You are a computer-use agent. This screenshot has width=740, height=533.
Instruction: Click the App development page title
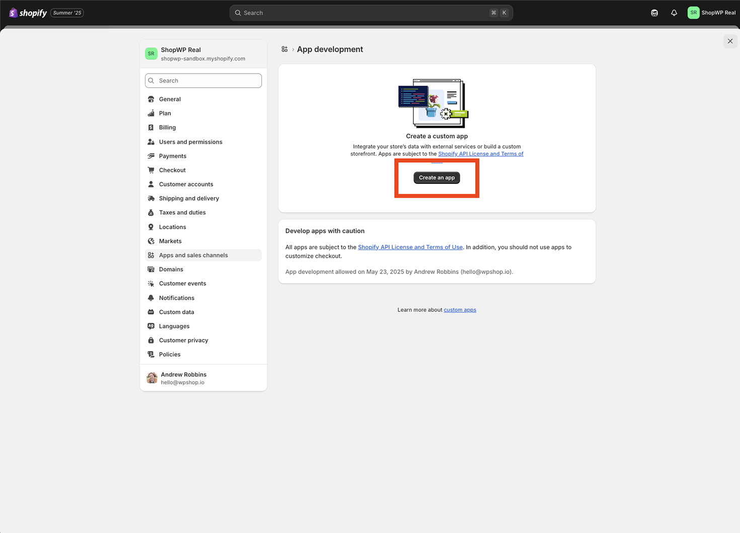[x=330, y=49]
